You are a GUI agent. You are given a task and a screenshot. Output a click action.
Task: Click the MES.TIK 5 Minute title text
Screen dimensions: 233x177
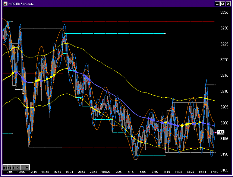click(x=21, y=4)
